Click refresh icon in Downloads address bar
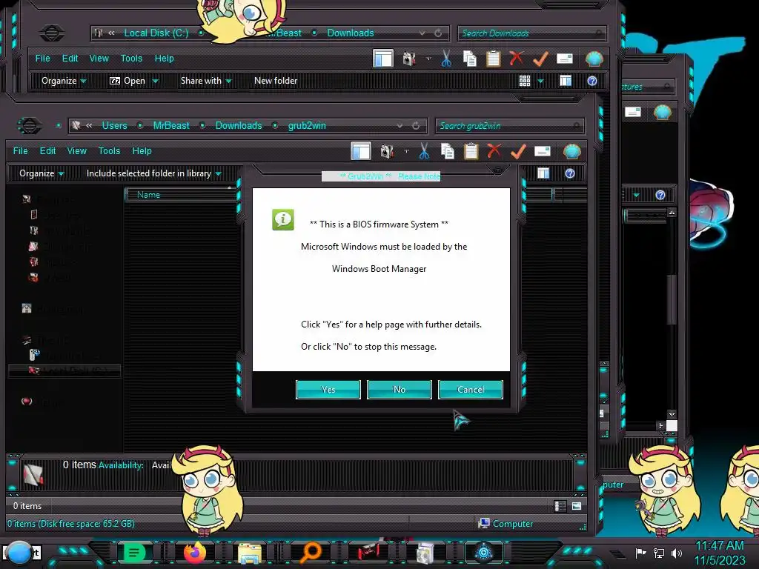Viewport: 759px width, 569px height. 438,33
